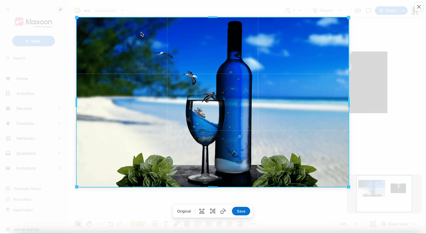This screenshot has width=426, height=234.
Task: Select the shapes tool
Action: (x=155, y=224)
